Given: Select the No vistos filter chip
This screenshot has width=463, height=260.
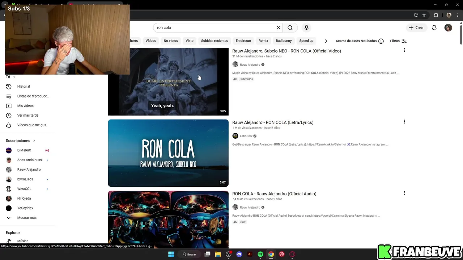Looking at the screenshot, I should point(171,41).
